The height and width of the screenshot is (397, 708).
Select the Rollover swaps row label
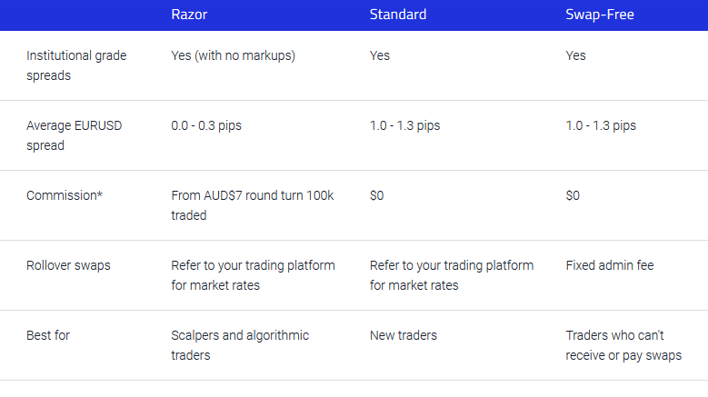point(68,265)
